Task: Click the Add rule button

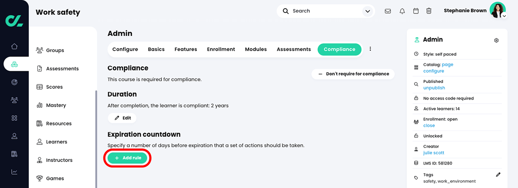Action: [x=128, y=158]
